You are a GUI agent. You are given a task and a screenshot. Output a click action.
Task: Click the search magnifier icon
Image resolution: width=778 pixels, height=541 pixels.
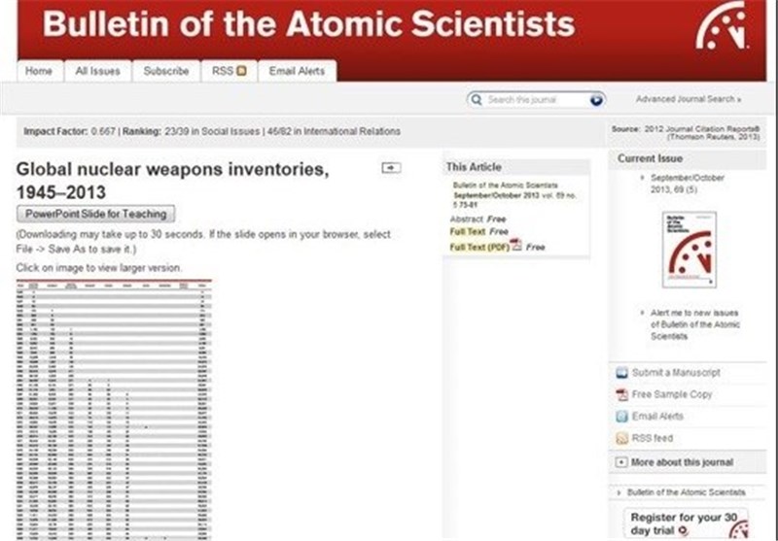477,100
